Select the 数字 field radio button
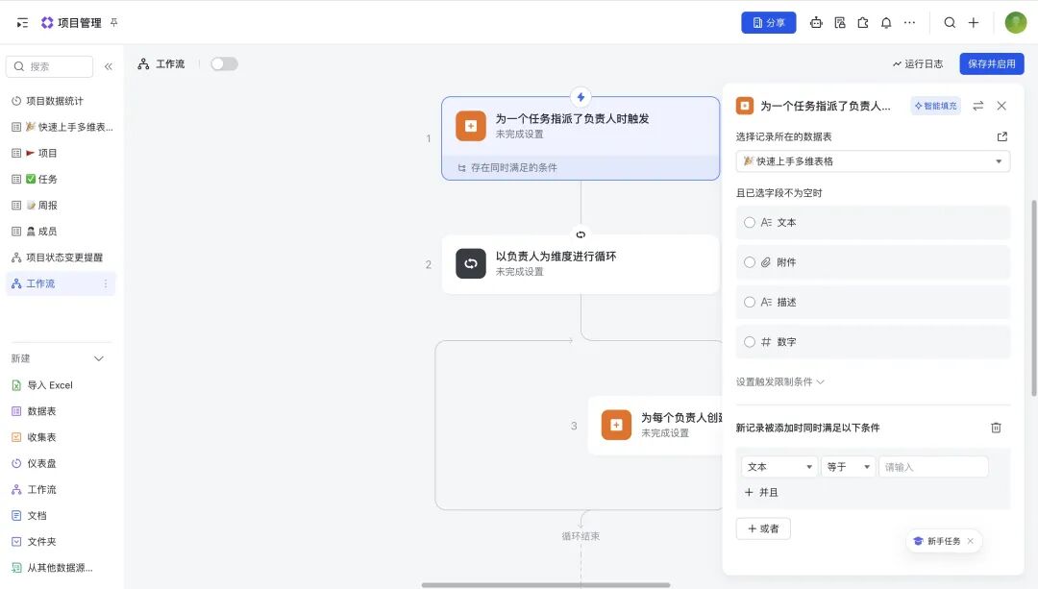This screenshot has height=589, width=1038. 750,341
